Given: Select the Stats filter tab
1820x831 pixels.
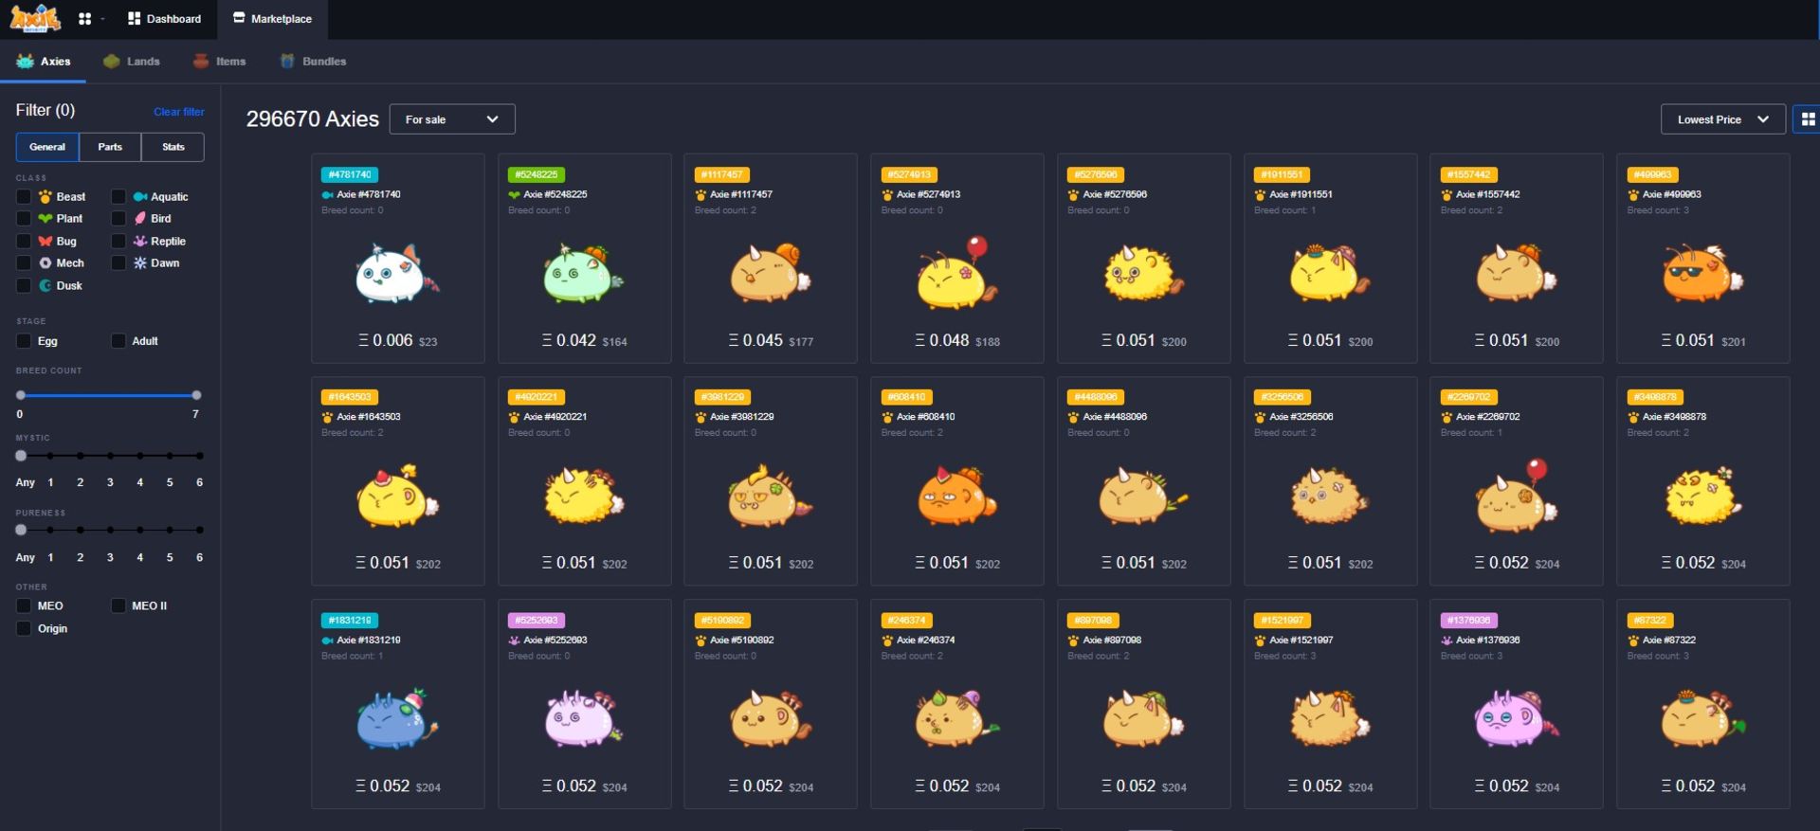Looking at the screenshot, I should (173, 147).
